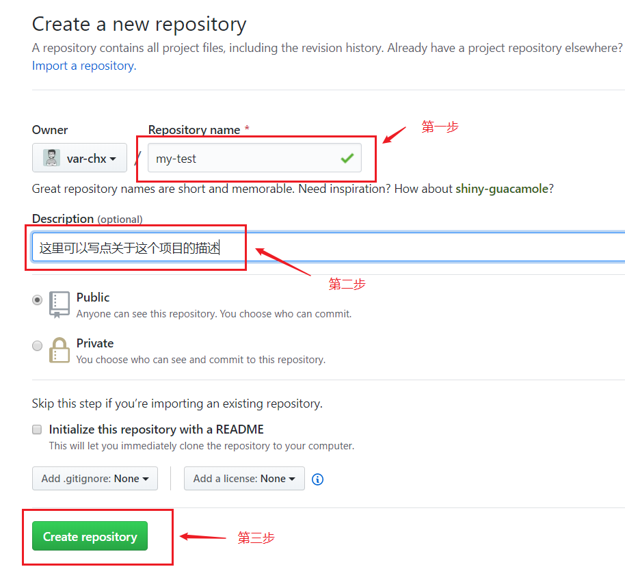Click the Public option label

click(x=93, y=297)
